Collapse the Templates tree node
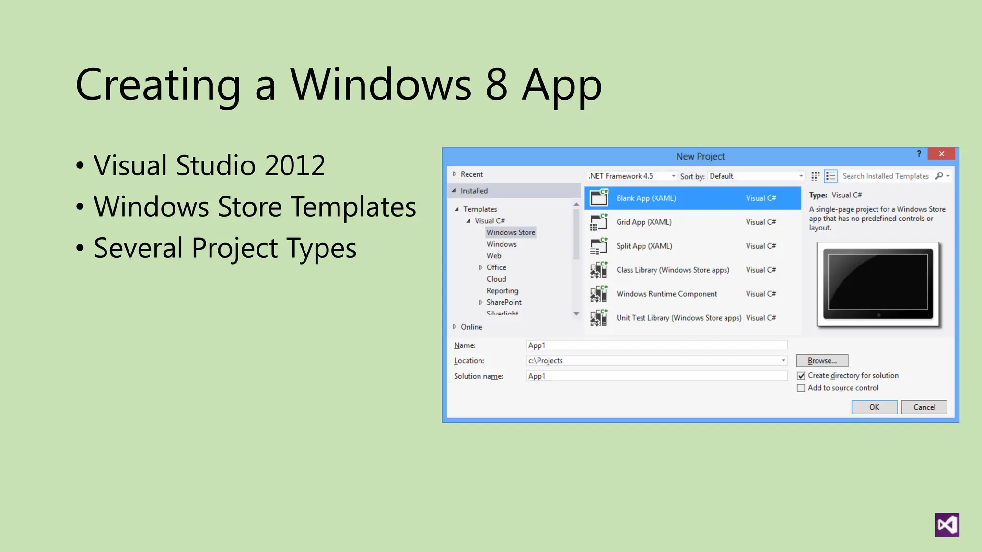The height and width of the screenshot is (552, 982). (456, 209)
